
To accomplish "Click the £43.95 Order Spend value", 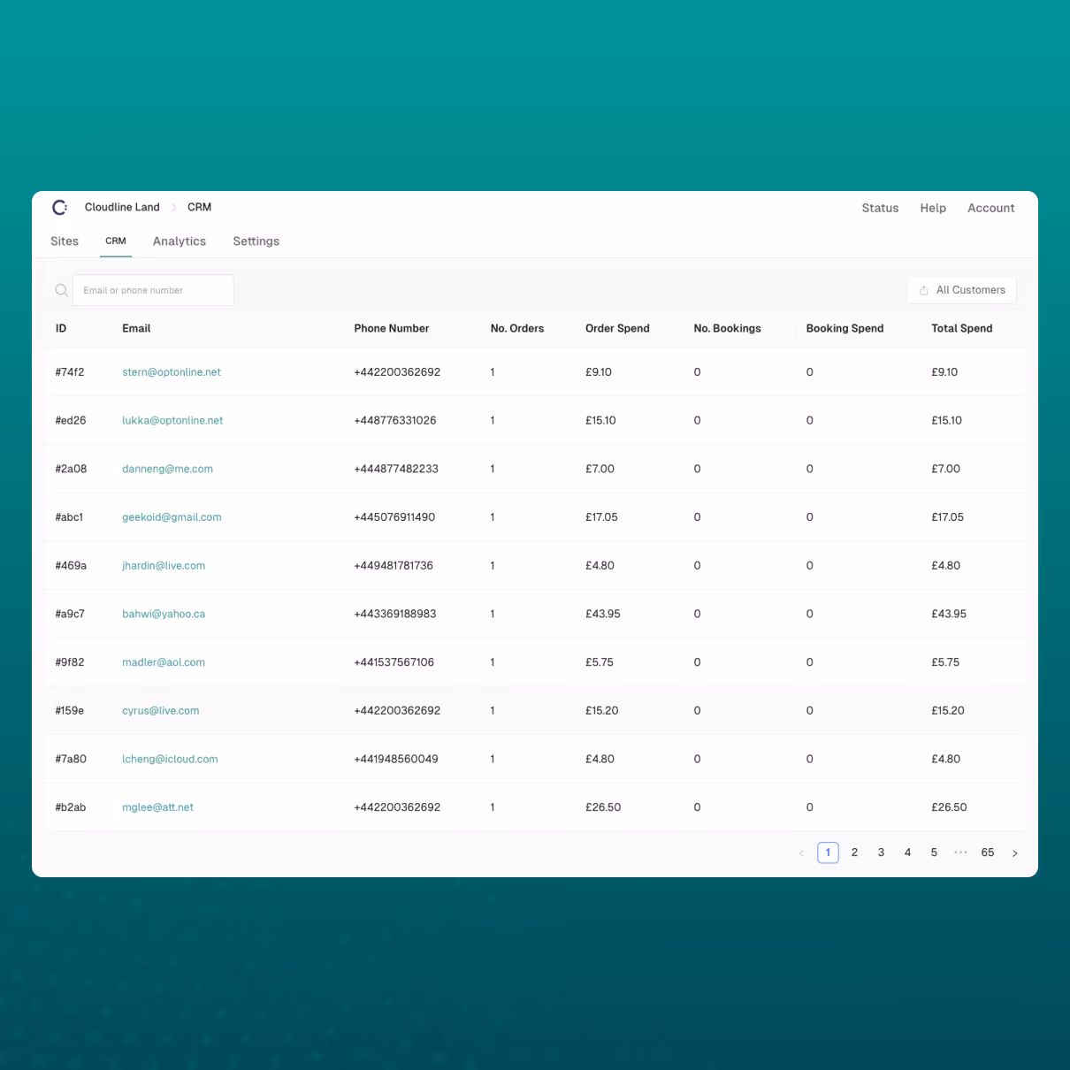I will click(603, 614).
